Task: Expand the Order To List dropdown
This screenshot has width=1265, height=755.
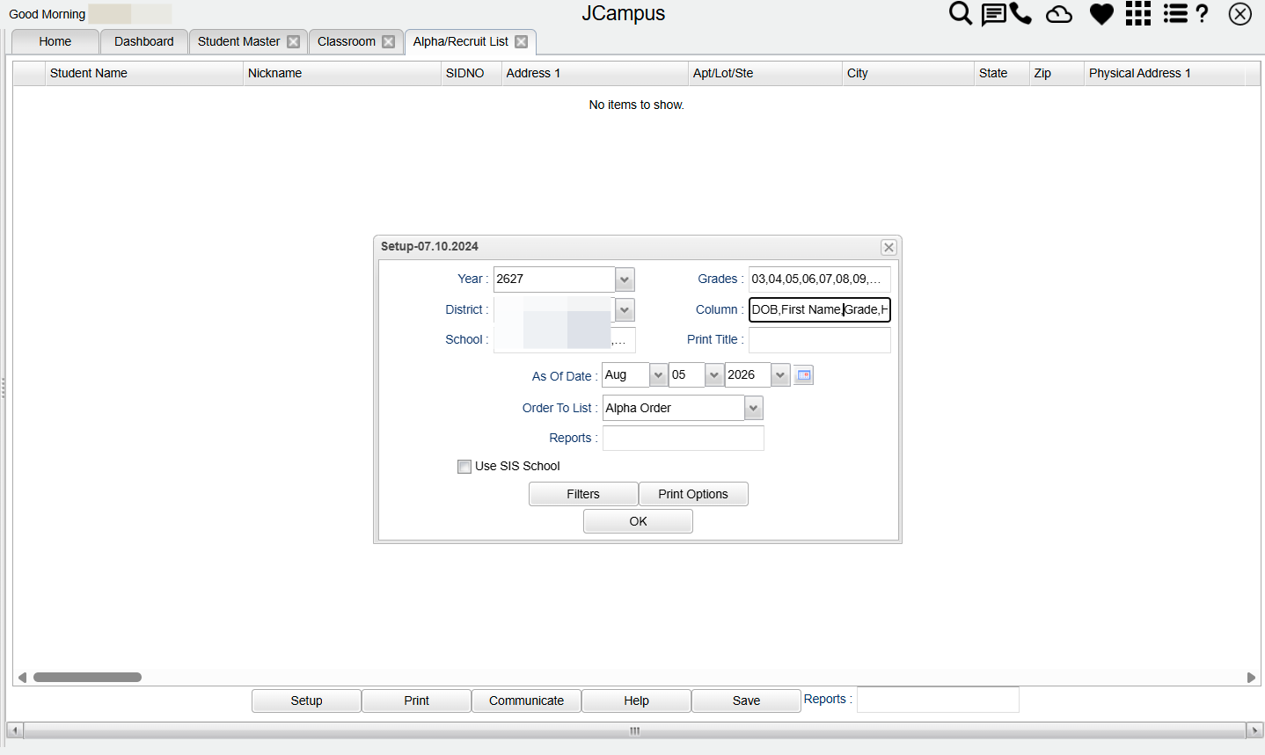Action: [753, 408]
